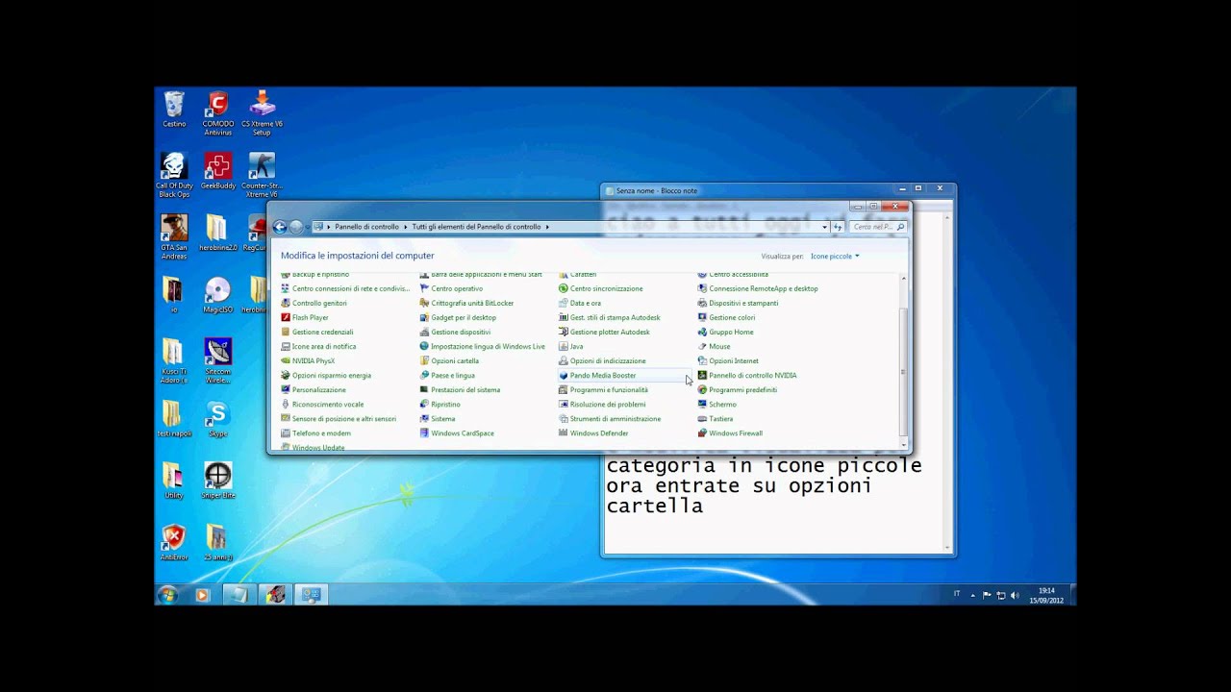1231x692 pixels.
Task: Open Data e ora settings
Action: [579, 303]
